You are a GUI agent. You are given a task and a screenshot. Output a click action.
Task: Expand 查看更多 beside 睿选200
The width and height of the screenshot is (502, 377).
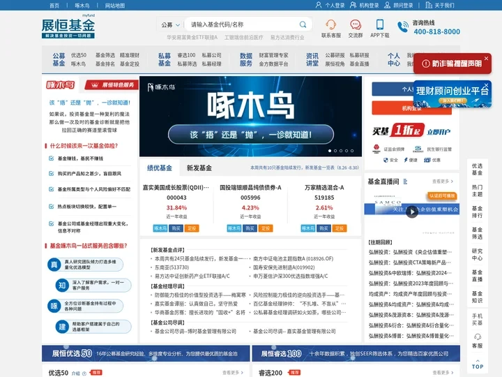pyautogui.click(x=443, y=373)
